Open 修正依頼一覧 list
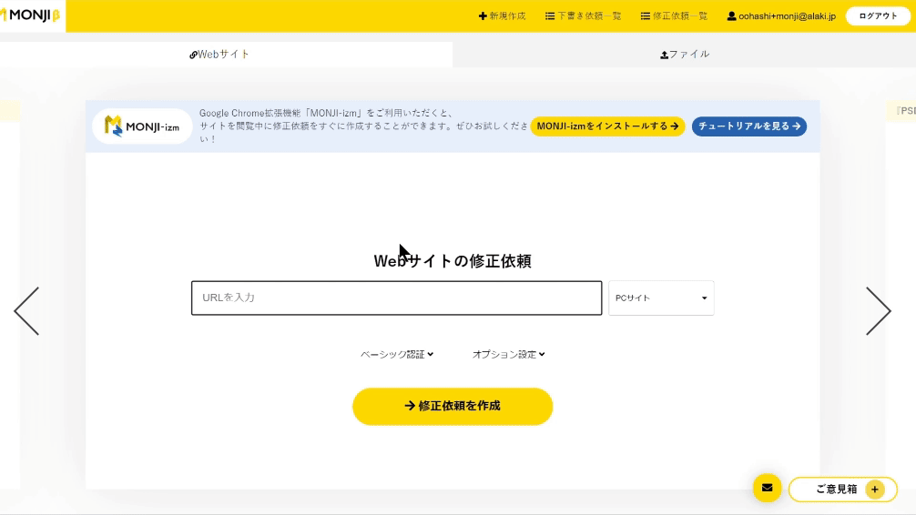Screen dimensions: 916x515 pos(674,16)
